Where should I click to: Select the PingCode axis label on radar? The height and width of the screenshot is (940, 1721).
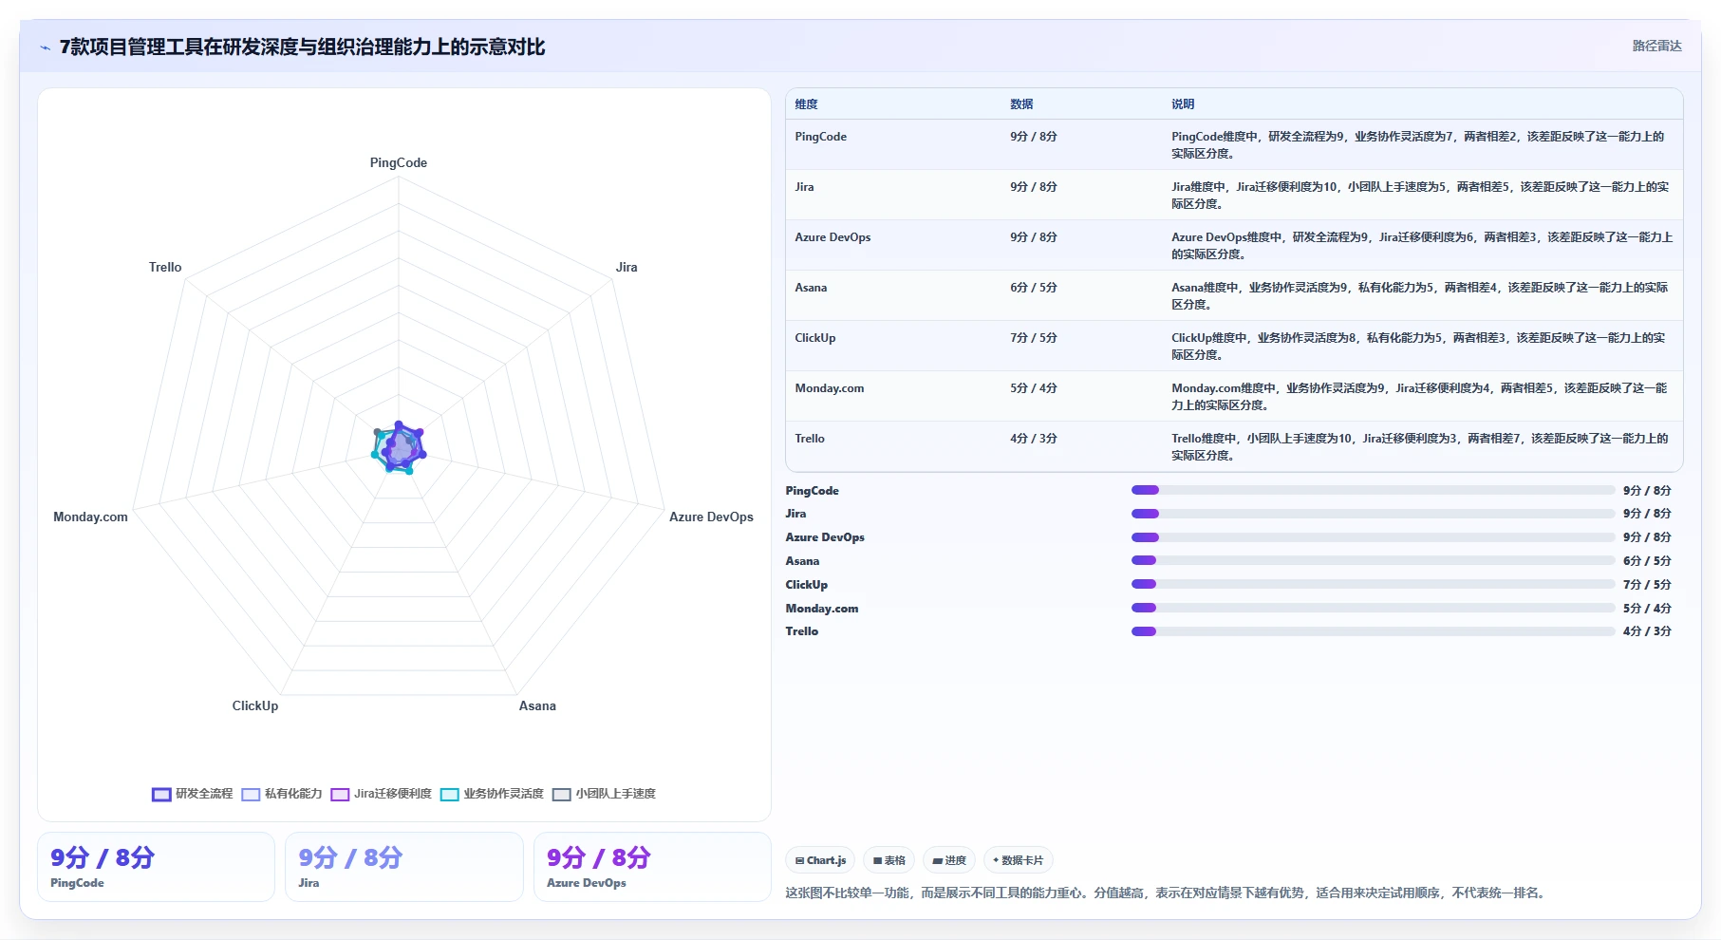point(399,163)
